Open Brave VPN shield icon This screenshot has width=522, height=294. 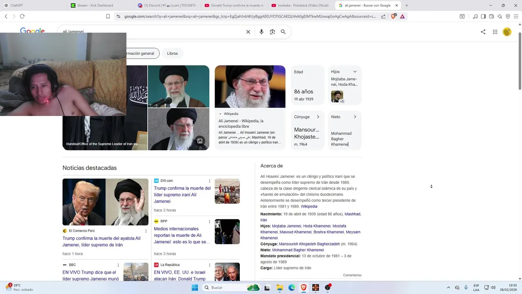click(508, 16)
